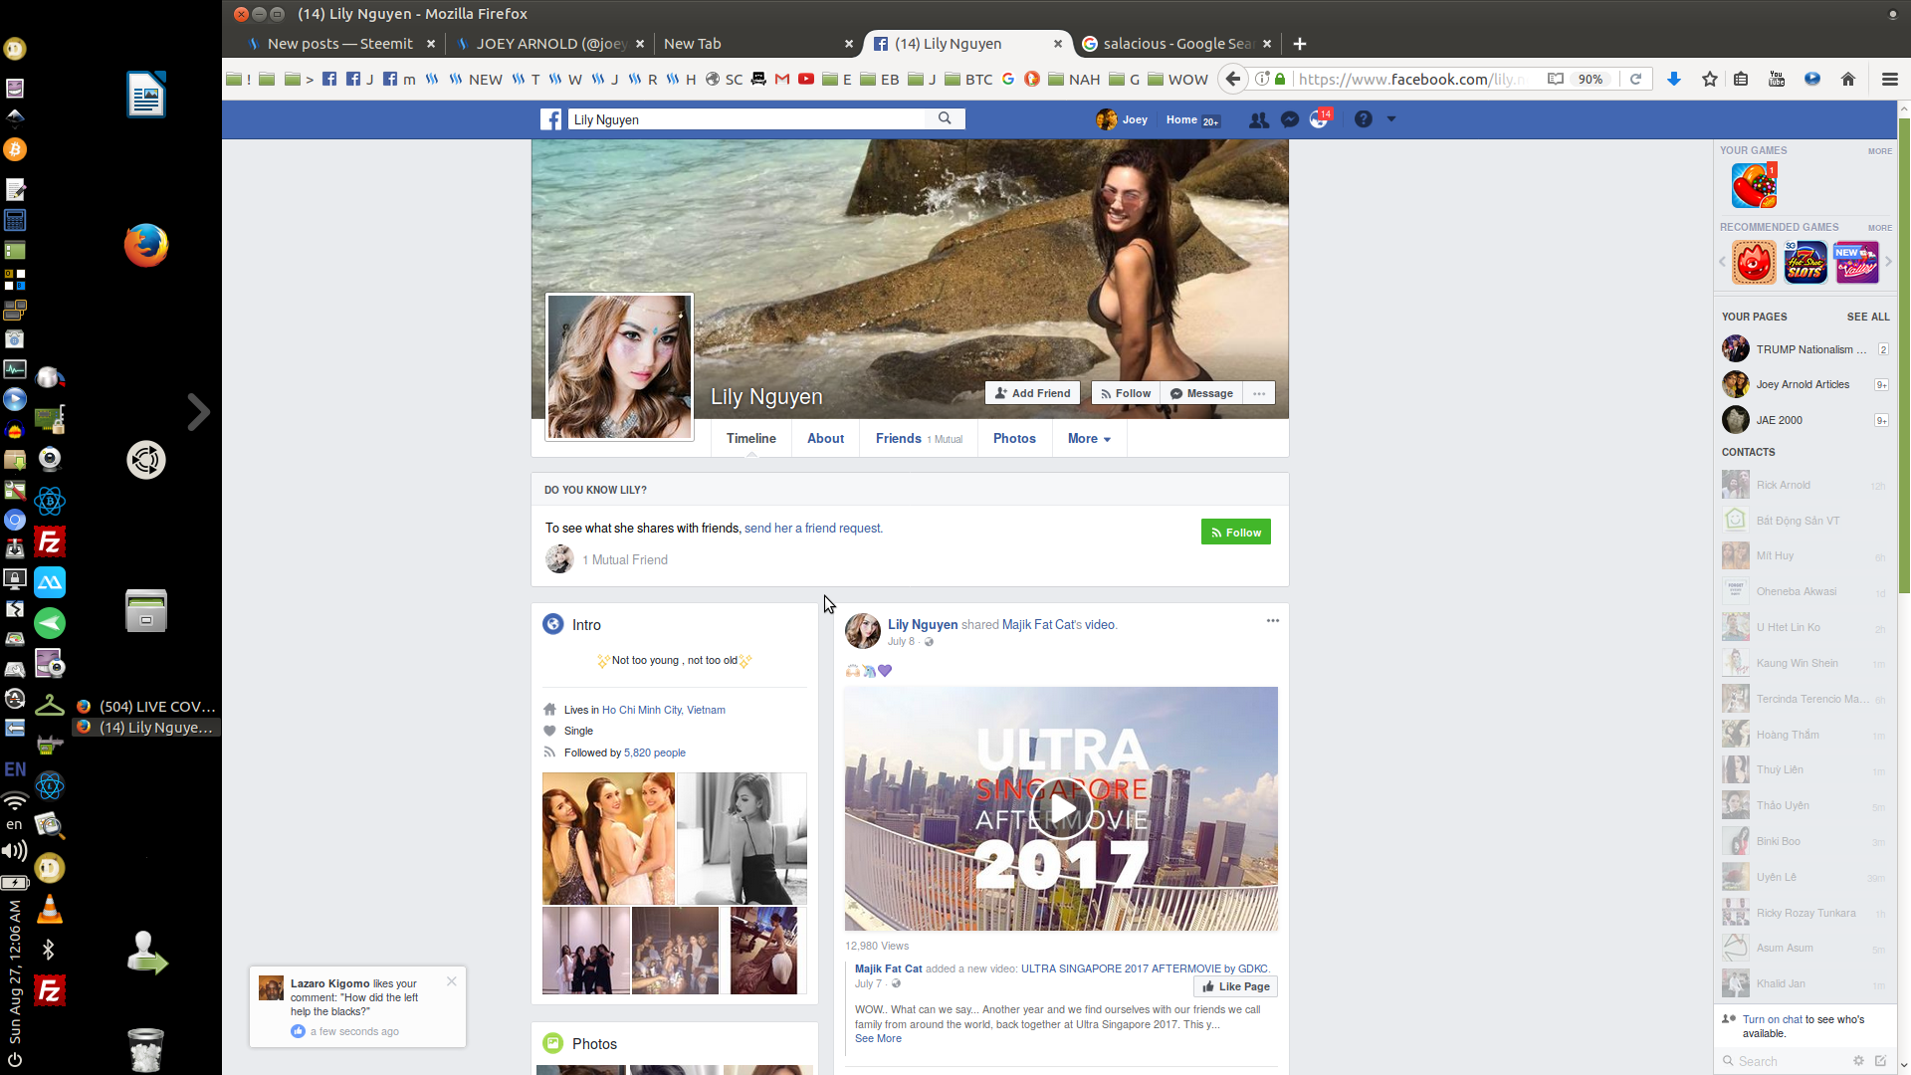The width and height of the screenshot is (1911, 1075).
Task: Switch to the About tab
Action: 825,439
